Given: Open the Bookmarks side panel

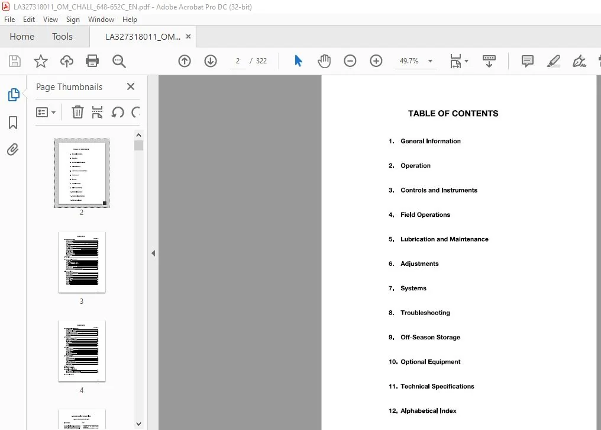Looking at the screenshot, I should (x=13, y=123).
